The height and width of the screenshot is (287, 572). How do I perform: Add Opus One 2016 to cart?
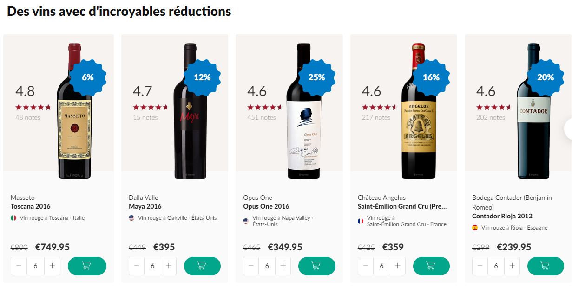[x=316, y=266]
